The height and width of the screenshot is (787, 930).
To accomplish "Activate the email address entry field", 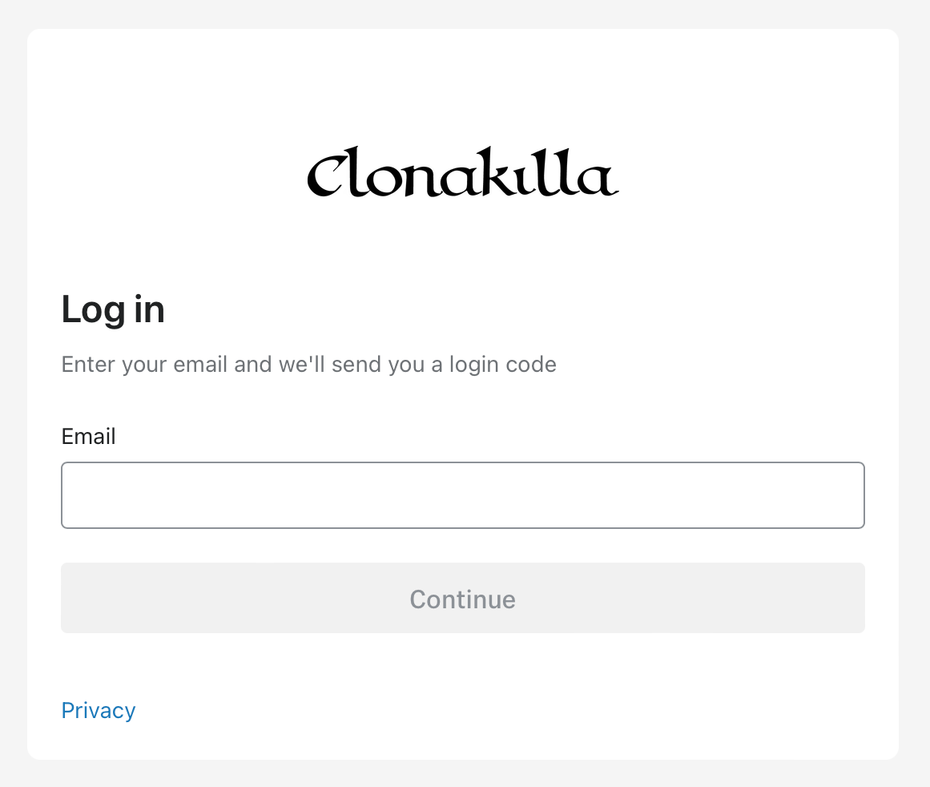I will pos(463,495).
